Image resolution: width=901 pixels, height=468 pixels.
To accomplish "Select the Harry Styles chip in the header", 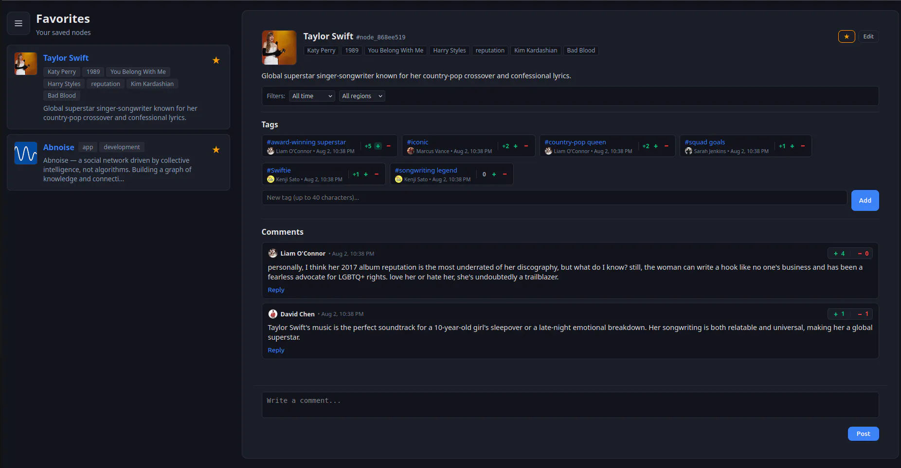I will click(x=450, y=51).
